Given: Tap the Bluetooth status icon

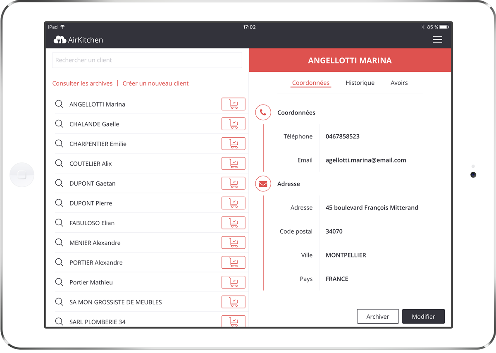Looking at the screenshot, I should pyautogui.click(x=423, y=27).
